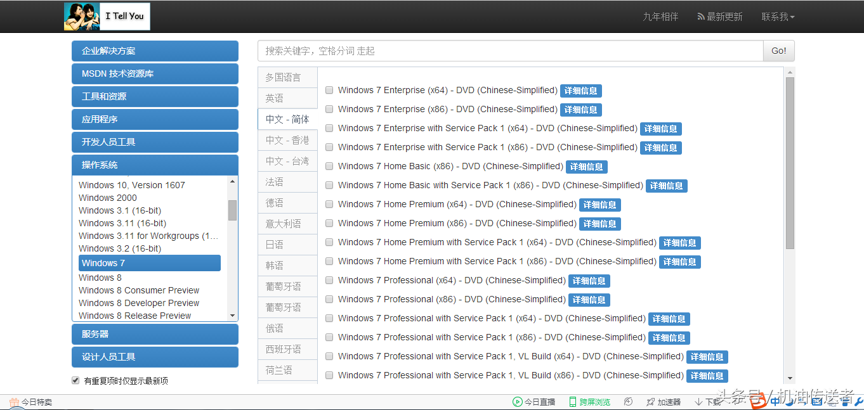Show 详细信息 for Windows 7 Home Basic (x86)
The height and width of the screenshot is (410, 864).
587,167
